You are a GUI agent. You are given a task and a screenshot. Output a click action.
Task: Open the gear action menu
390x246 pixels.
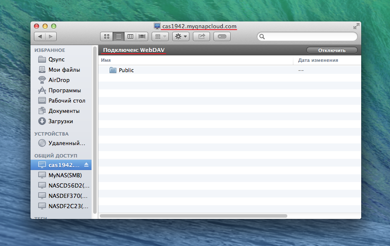pyautogui.click(x=181, y=36)
